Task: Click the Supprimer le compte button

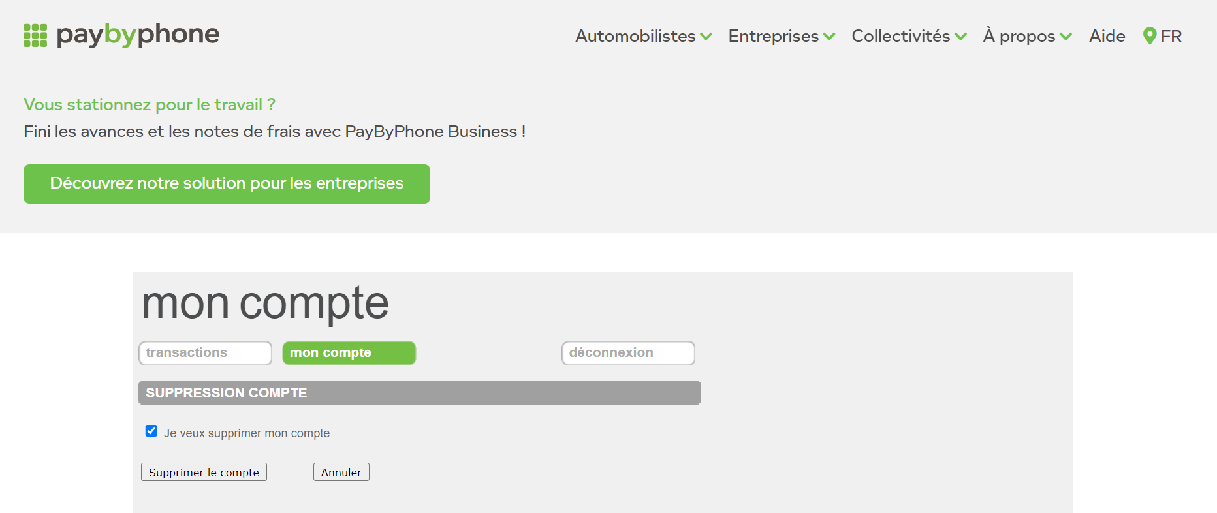Action: (x=204, y=472)
